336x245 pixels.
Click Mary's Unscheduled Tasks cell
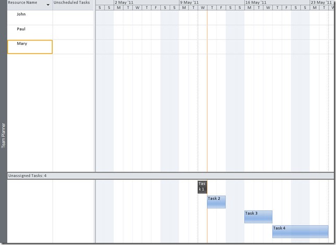tap(74, 46)
